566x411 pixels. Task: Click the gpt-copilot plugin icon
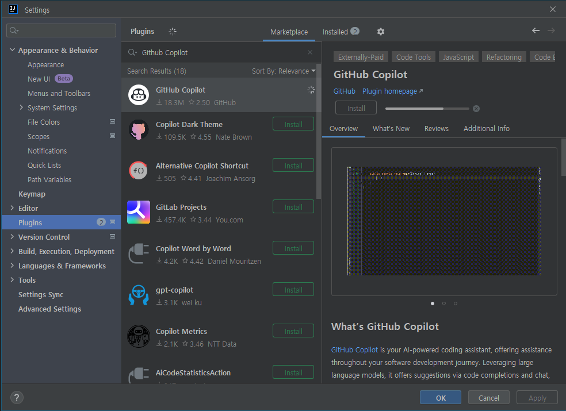click(x=139, y=295)
